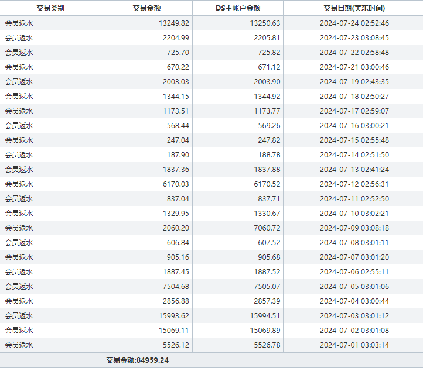423x368 pixels.
Task: Click date 2024-07-15 02:55:48
Action: [354, 140]
